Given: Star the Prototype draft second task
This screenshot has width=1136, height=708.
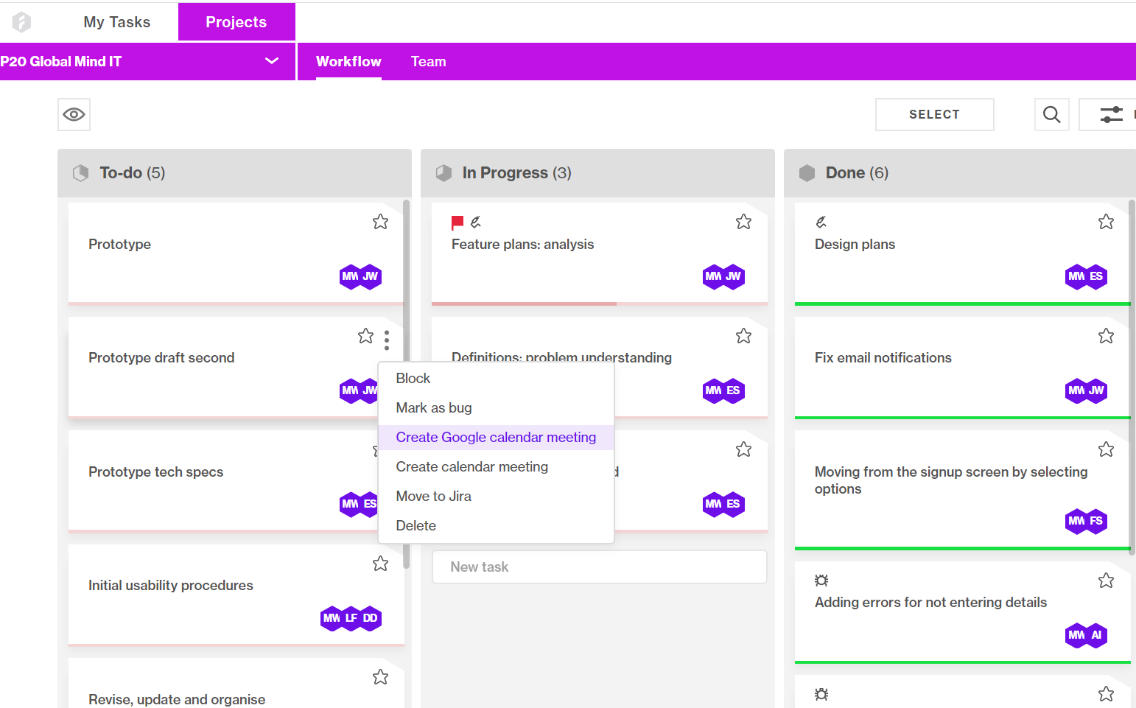Looking at the screenshot, I should [365, 336].
